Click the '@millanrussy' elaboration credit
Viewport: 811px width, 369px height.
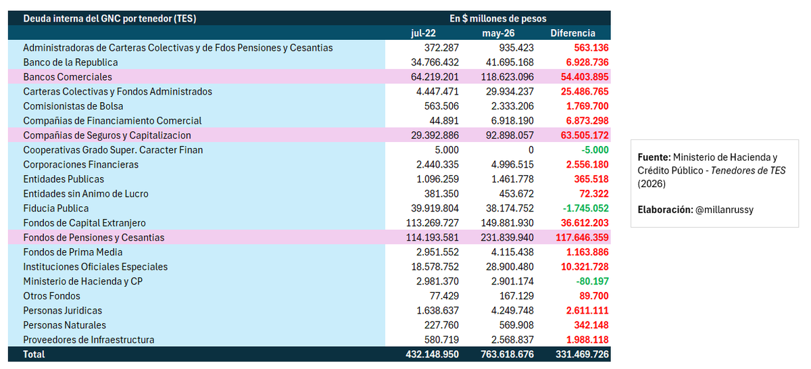point(723,210)
